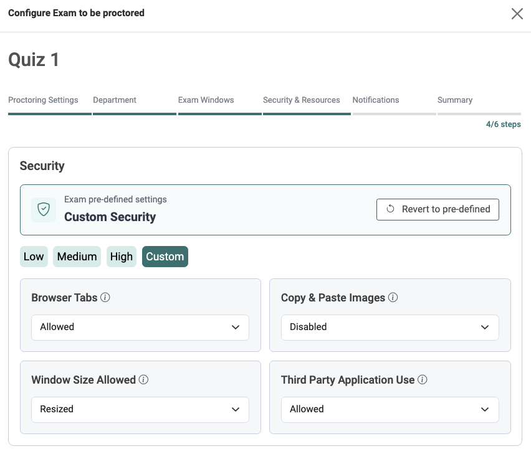Open info for Third Party Application Use
This screenshot has height=459, width=531.
(423, 380)
